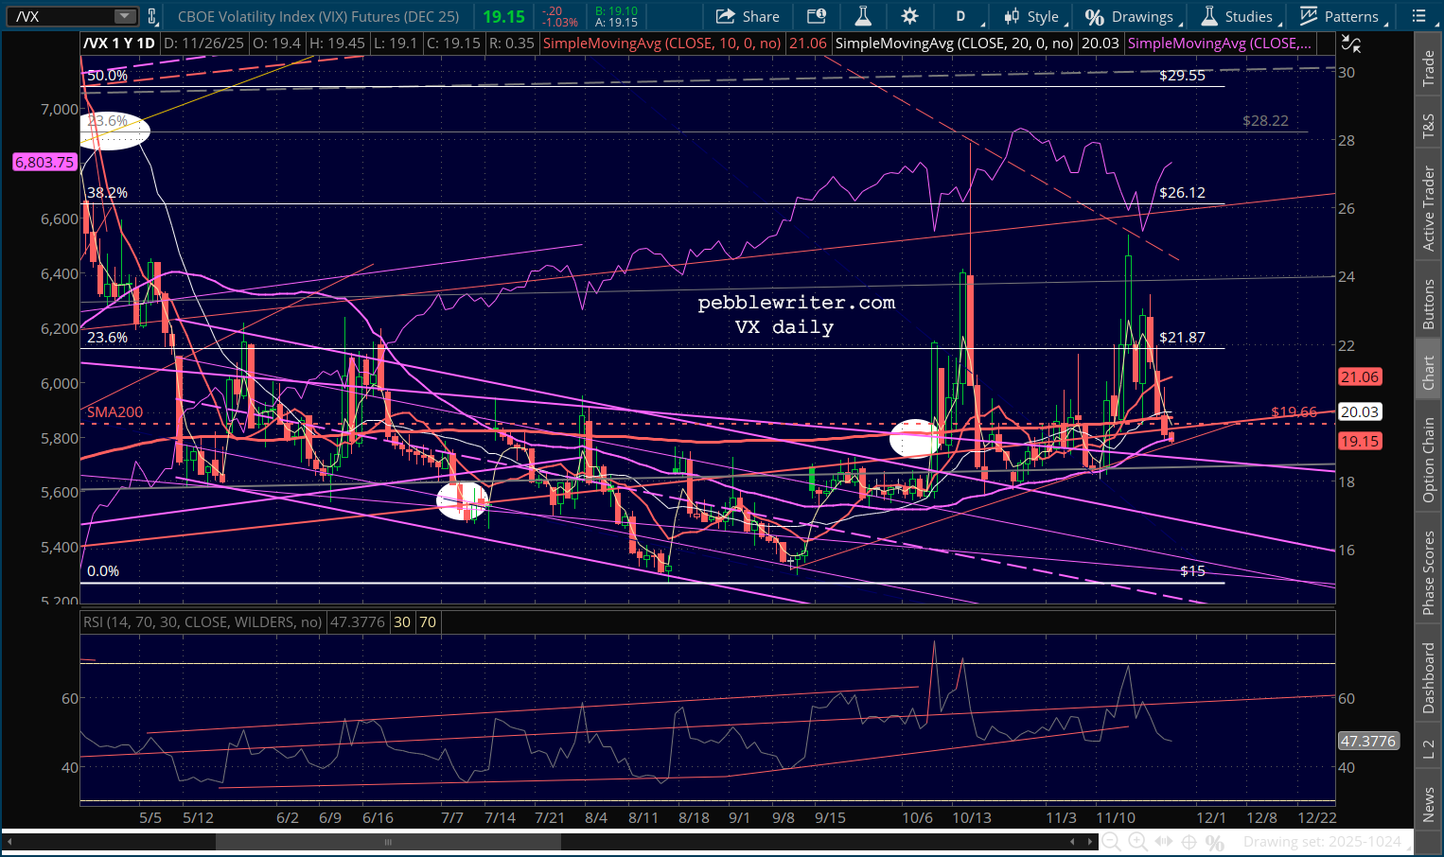
Task: Click the zoom in magnifier icon
Action: click(x=1137, y=842)
